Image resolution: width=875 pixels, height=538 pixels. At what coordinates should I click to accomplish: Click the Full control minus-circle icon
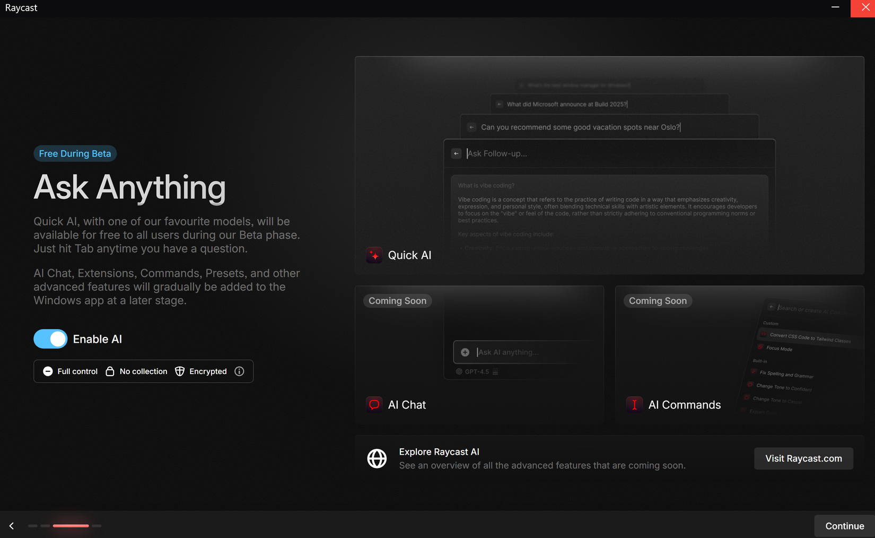click(x=48, y=371)
